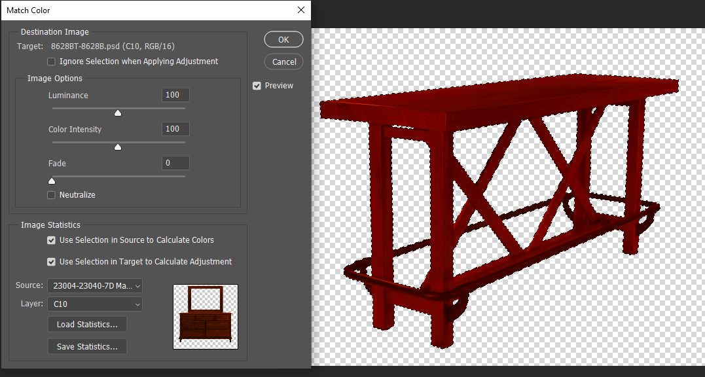Click the Color Intensity slider handle
The image size is (705, 377).
118,147
